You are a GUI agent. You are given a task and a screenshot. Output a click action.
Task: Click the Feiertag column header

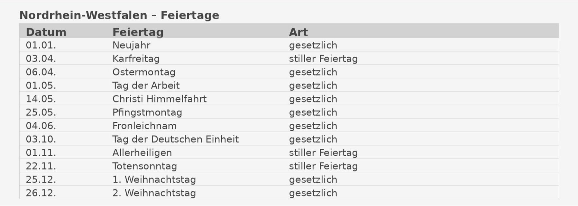[x=138, y=32]
